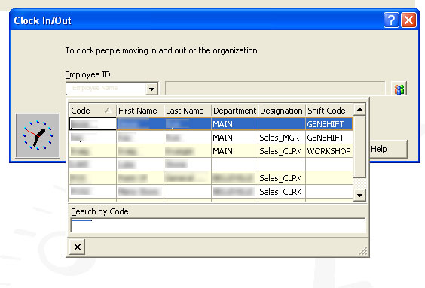Click the employee lookup people icon
The image size is (425, 288).
tap(399, 89)
